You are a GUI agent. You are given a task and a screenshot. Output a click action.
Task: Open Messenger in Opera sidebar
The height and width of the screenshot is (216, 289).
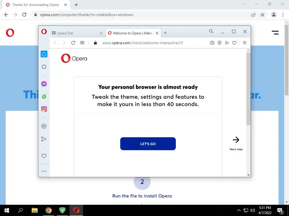coord(44,84)
